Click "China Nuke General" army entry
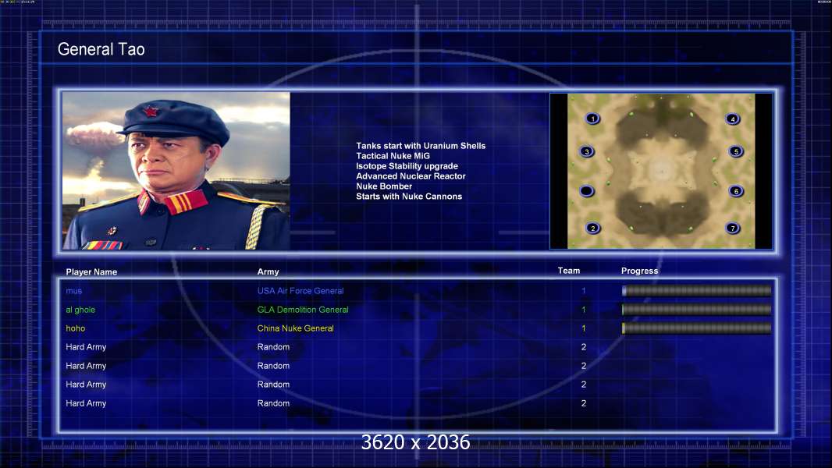This screenshot has height=468, width=832. pyautogui.click(x=296, y=328)
